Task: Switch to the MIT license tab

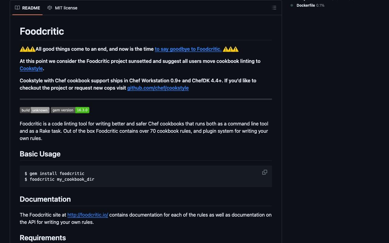Action: pos(62,8)
